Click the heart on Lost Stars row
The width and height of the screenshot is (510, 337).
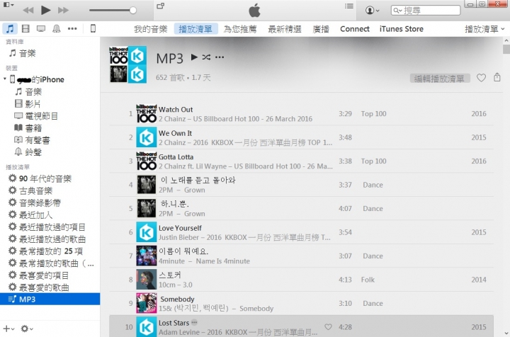(328, 327)
